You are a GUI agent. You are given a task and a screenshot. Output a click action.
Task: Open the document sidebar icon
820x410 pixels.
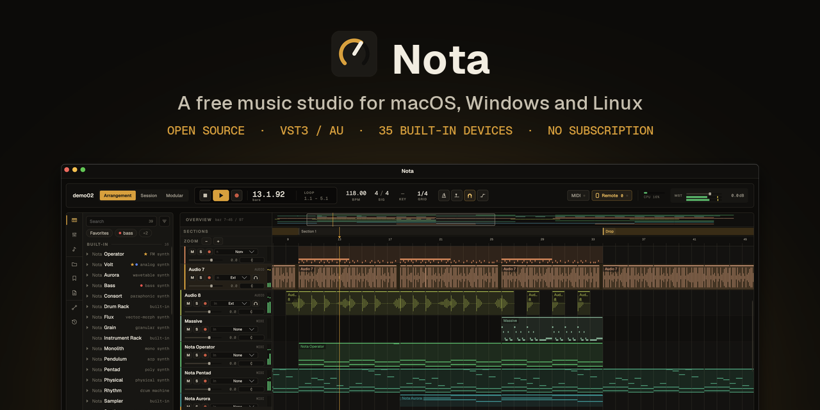coord(74,293)
